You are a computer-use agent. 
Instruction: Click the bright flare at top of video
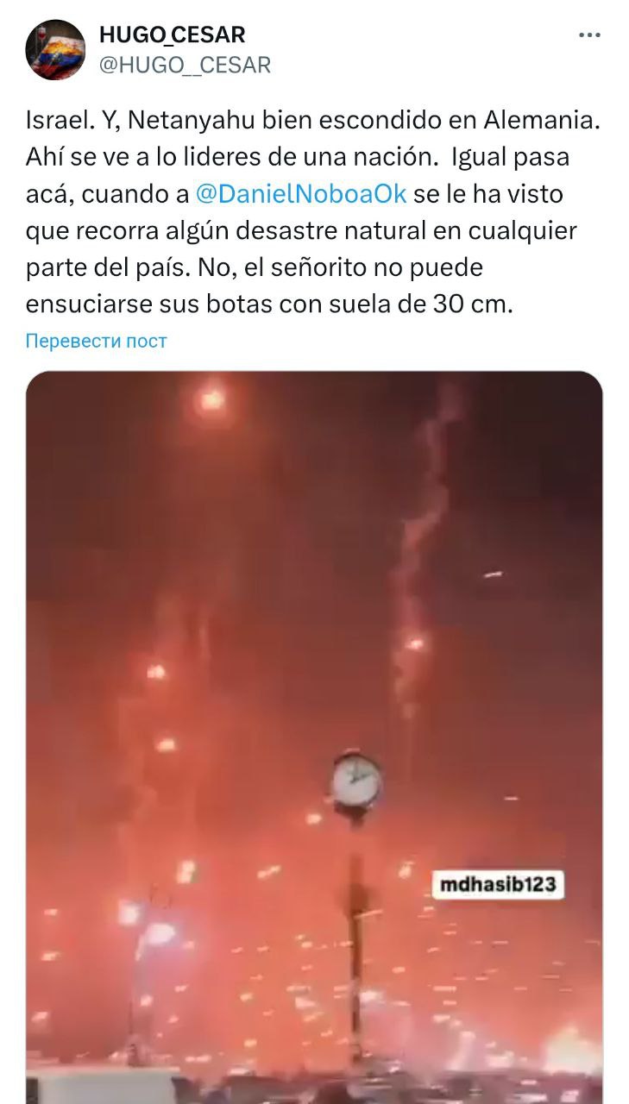click(211, 399)
